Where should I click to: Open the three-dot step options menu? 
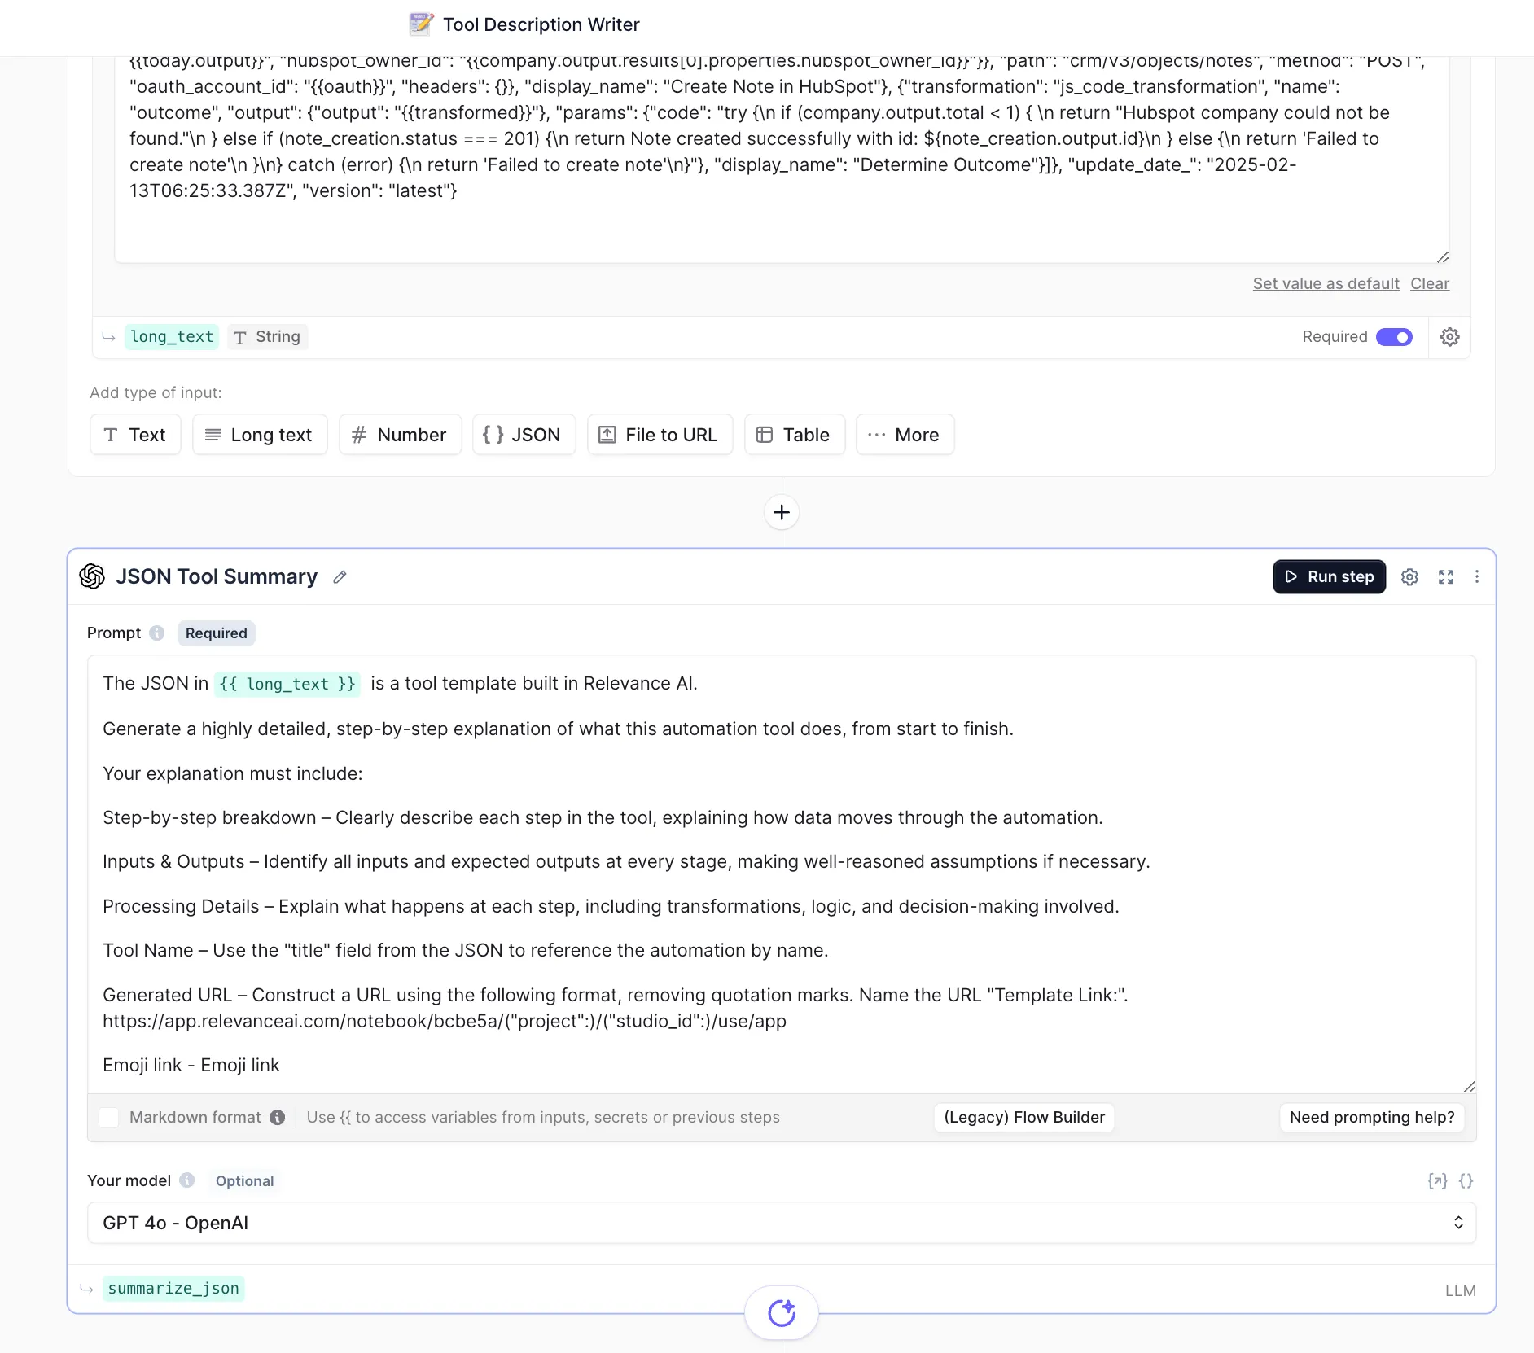pyautogui.click(x=1476, y=577)
